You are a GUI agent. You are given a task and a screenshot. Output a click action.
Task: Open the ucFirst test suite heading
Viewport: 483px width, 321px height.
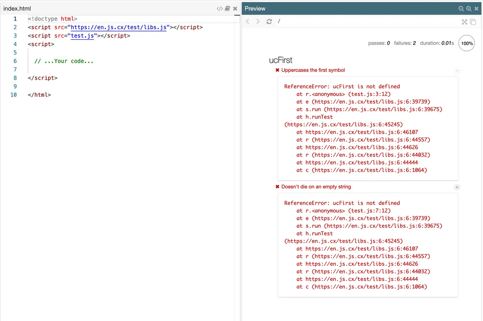pyautogui.click(x=281, y=60)
